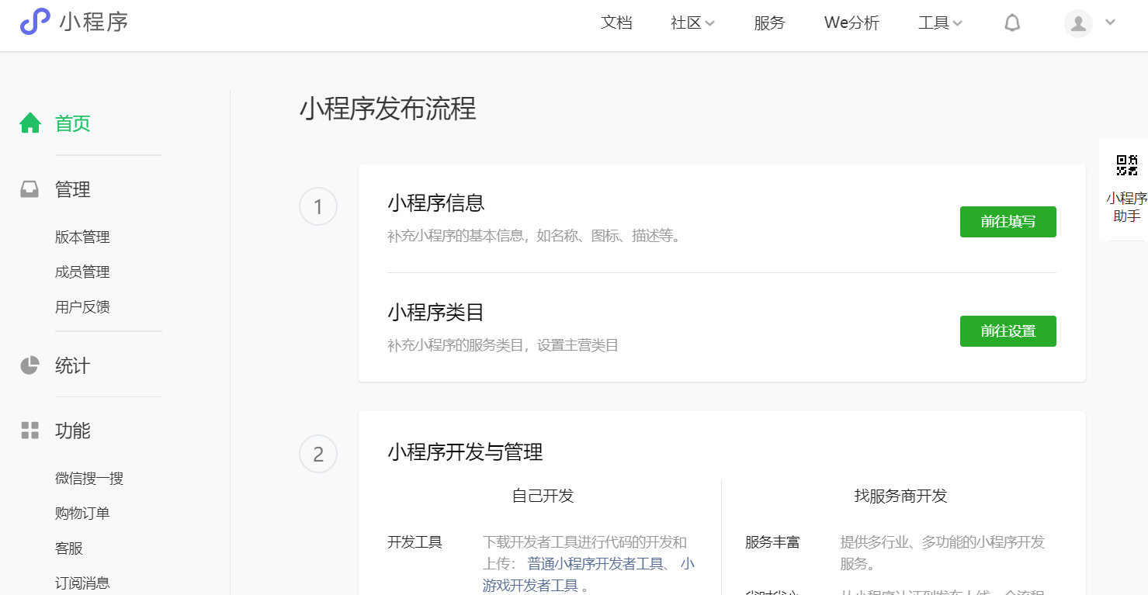Select 版本管理 in the sidebar

[x=82, y=237]
